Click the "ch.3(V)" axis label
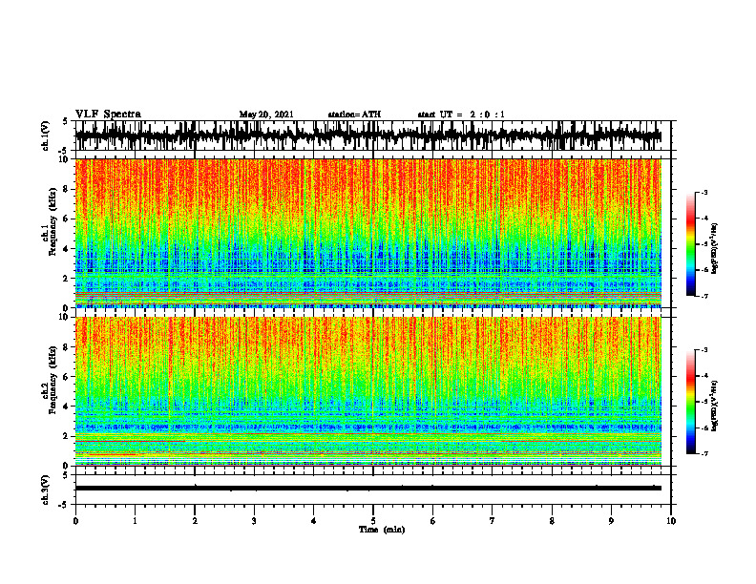The height and width of the screenshot is (584, 756). tap(45, 490)
